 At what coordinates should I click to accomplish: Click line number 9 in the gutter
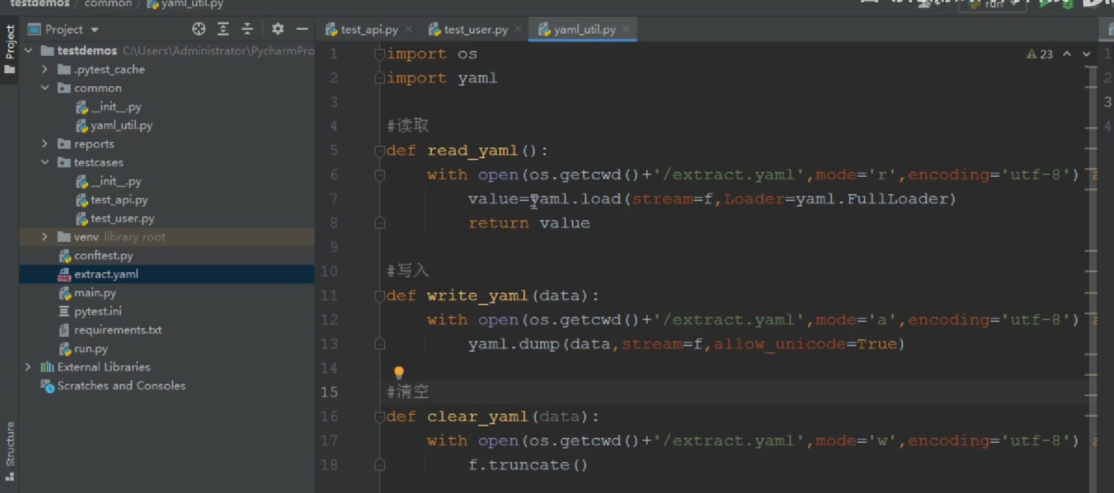tap(334, 247)
